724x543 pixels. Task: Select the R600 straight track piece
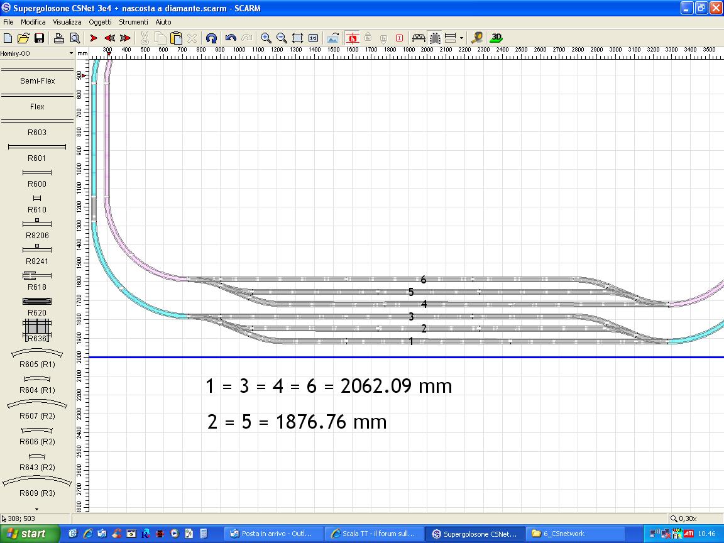pyautogui.click(x=37, y=178)
